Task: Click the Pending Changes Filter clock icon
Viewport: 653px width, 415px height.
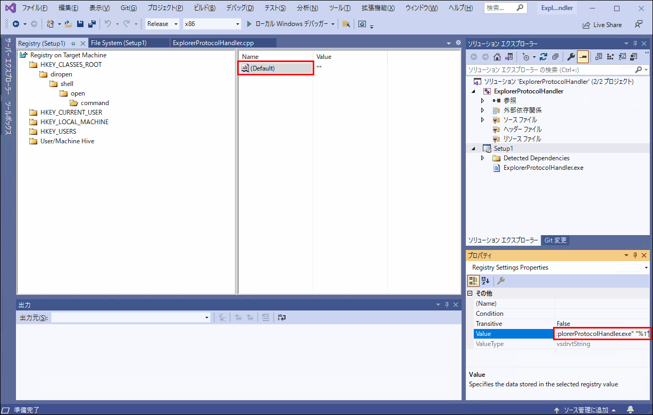Action: click(526, 57)
